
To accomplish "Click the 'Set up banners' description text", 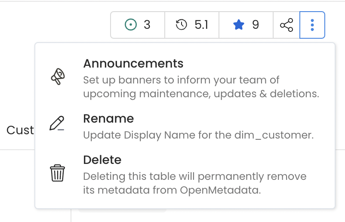I will (x=181, y=80).
